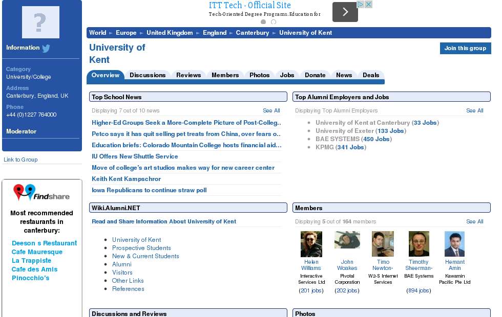This screenshot has height=317, width=502.
Task: Select the second ad carousel dot
Action: point(274,21)
